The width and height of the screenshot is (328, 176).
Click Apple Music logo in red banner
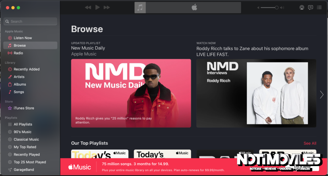[x=79, y=167]
